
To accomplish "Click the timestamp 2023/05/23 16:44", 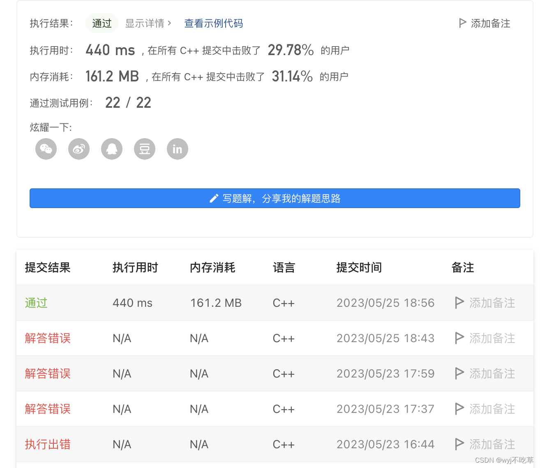I will 385,445.
